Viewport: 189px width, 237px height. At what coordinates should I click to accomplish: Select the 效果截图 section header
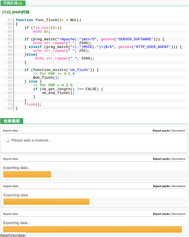point(12,121)
